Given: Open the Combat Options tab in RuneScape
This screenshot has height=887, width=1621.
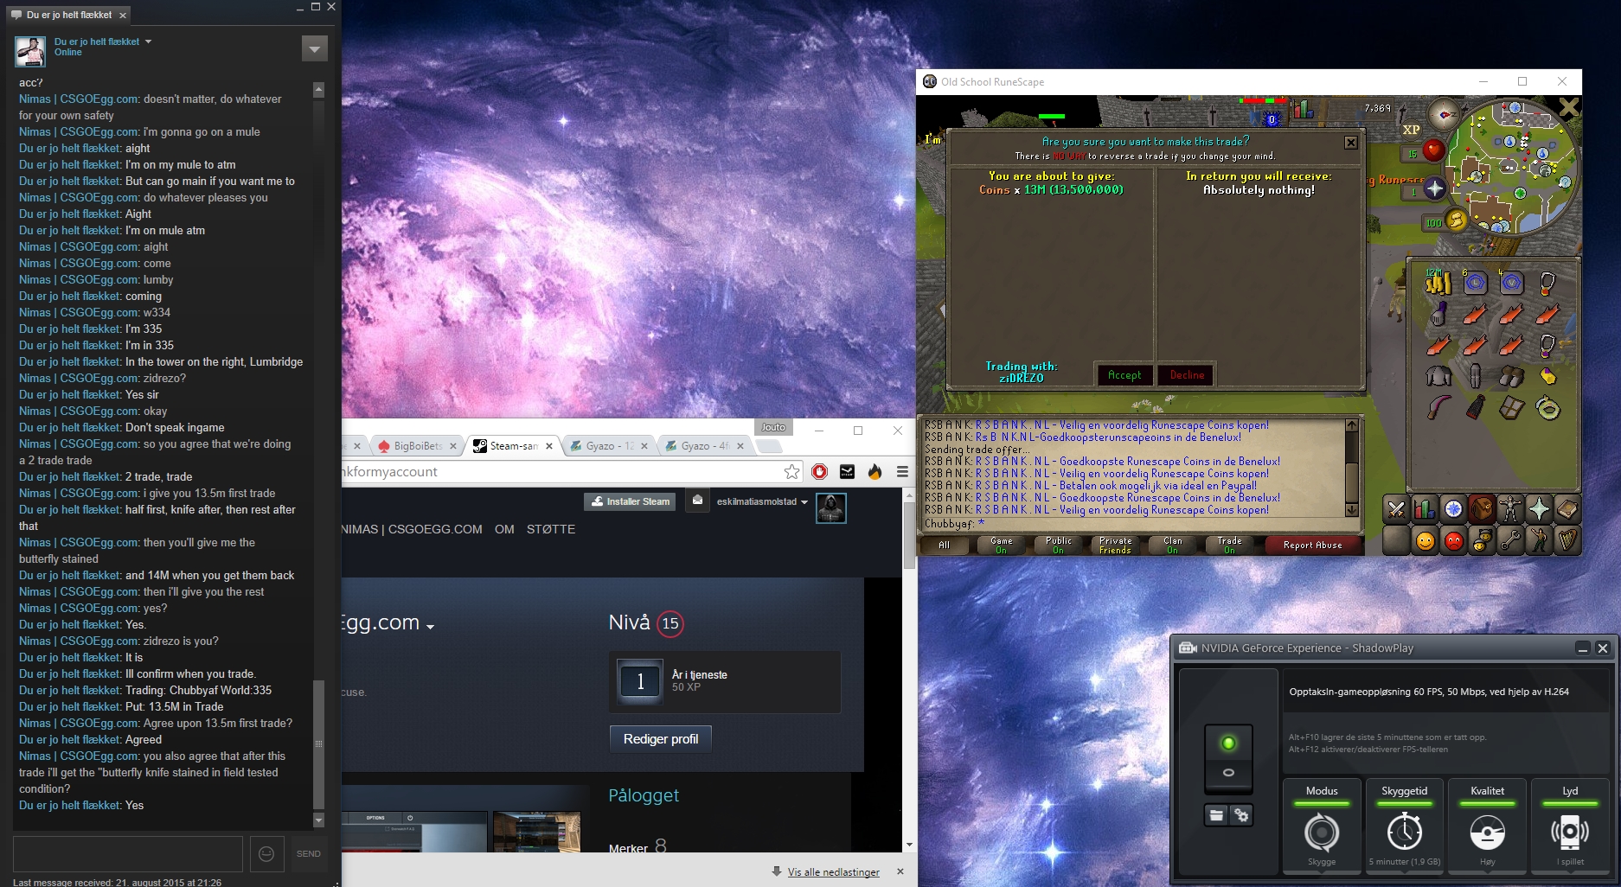Looking at the screenshot, I should (1396, 510).
